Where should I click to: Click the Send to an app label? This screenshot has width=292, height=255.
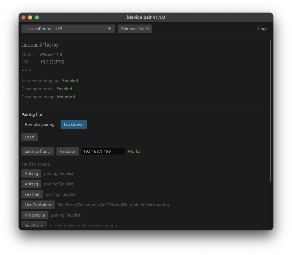(36, 164)
